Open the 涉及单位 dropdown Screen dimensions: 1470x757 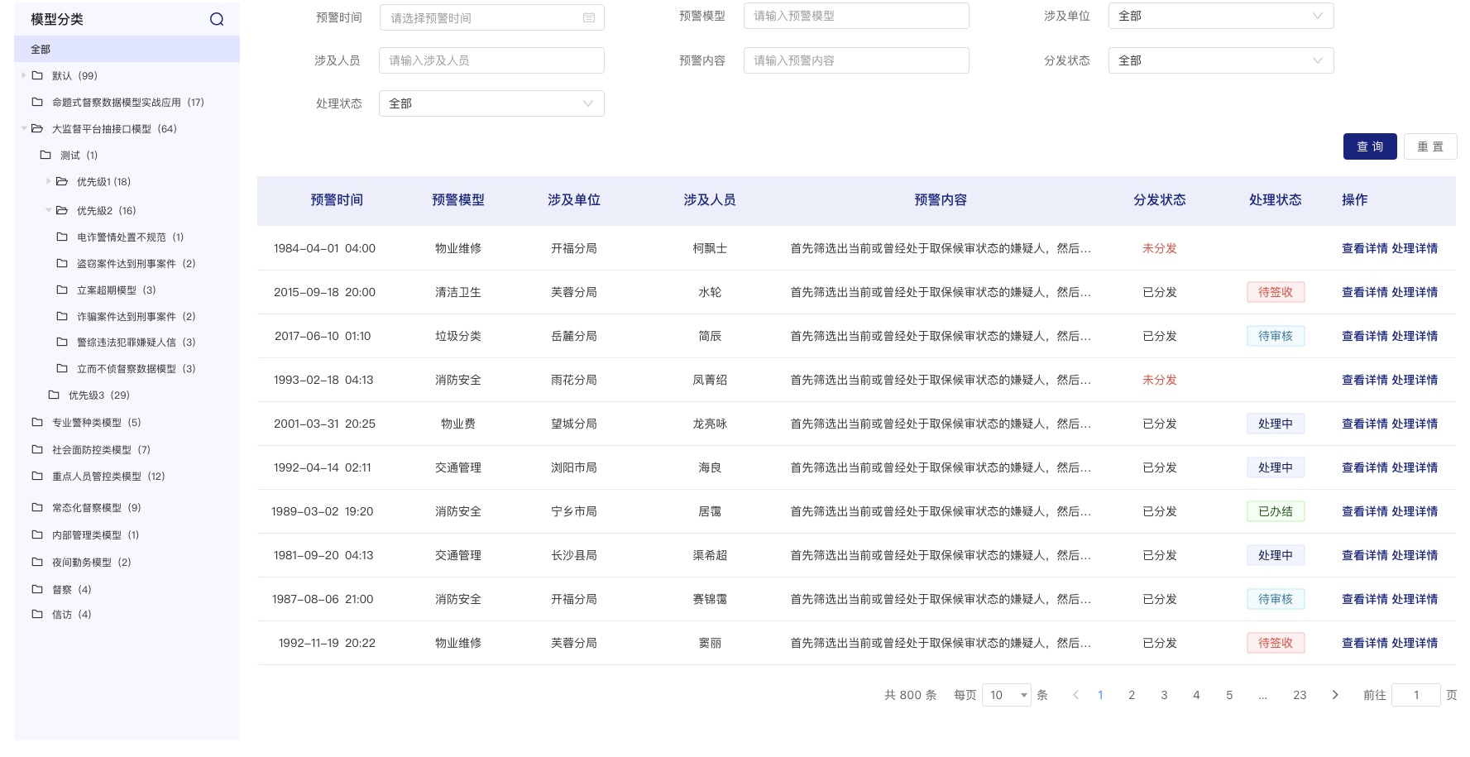tap(1220, 16)
